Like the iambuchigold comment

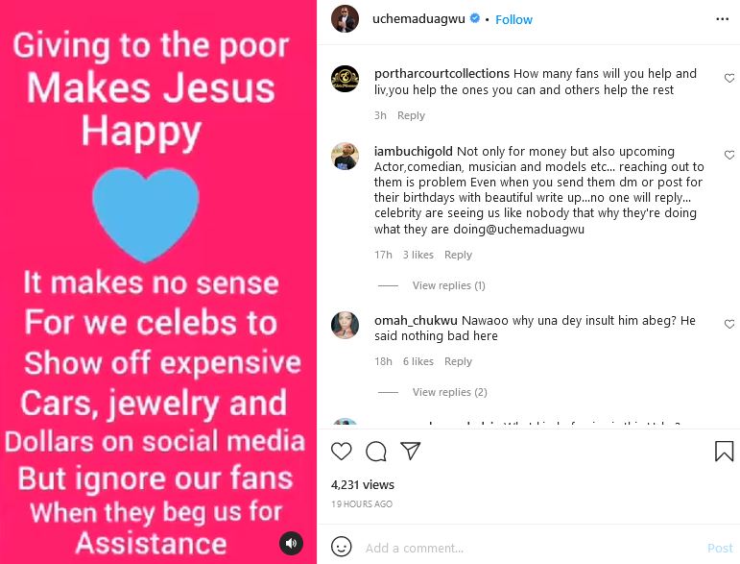(x=729, y=156)
